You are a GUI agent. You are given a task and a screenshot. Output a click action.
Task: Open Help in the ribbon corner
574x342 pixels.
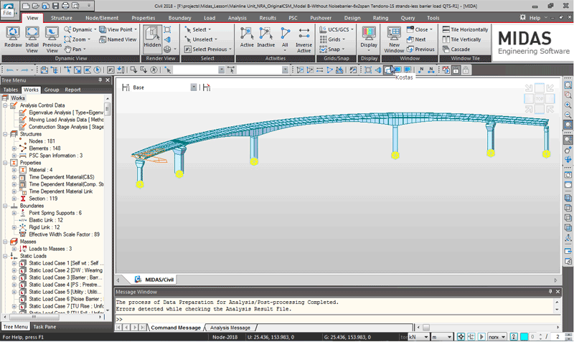535,17
